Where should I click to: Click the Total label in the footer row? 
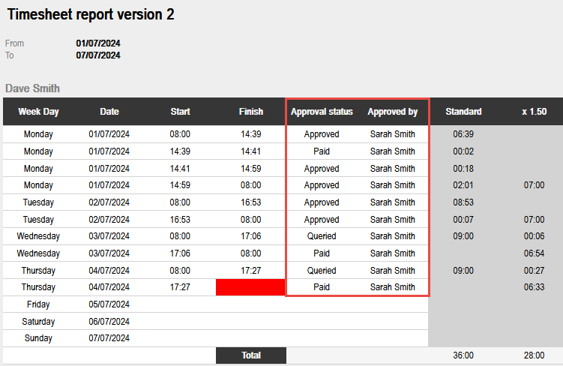(251, 355)
